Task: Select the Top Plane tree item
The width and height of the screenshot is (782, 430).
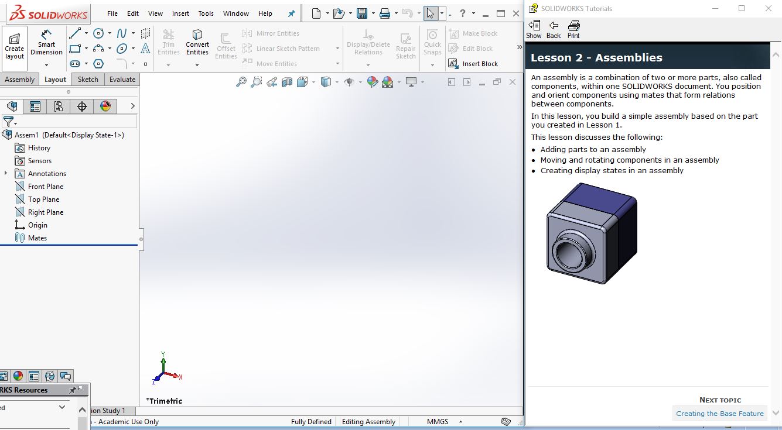Action: point(37,199)
